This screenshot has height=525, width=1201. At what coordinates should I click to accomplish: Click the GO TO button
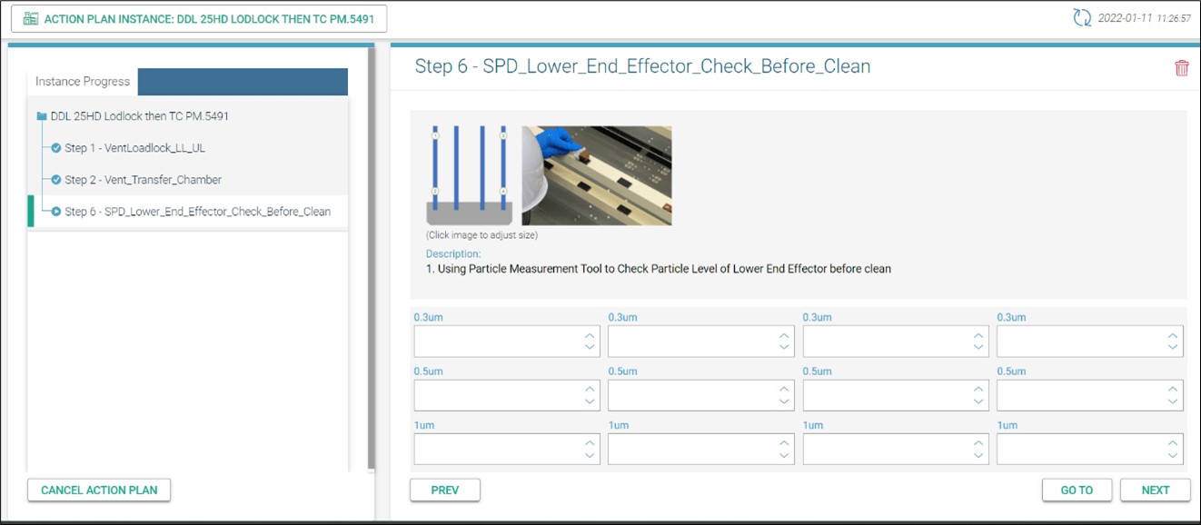(1077, 490)
